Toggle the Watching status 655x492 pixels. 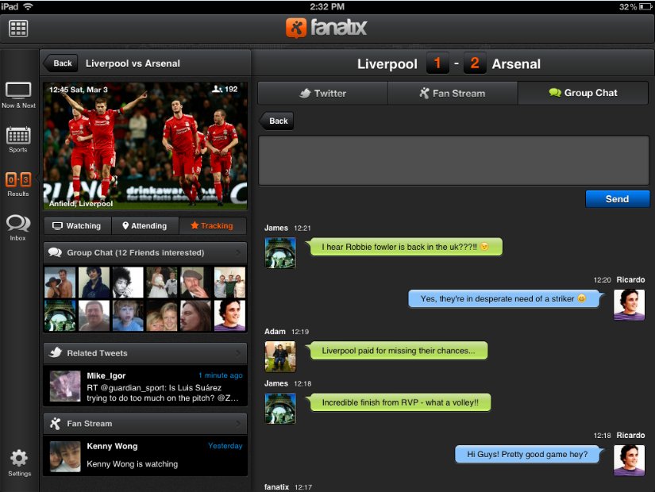(x=77, y=226)
